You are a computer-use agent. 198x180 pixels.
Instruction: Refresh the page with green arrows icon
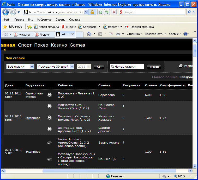107,12
